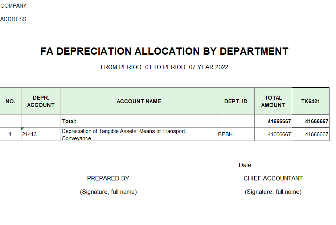Select the COMPANY cell at top

13,6
